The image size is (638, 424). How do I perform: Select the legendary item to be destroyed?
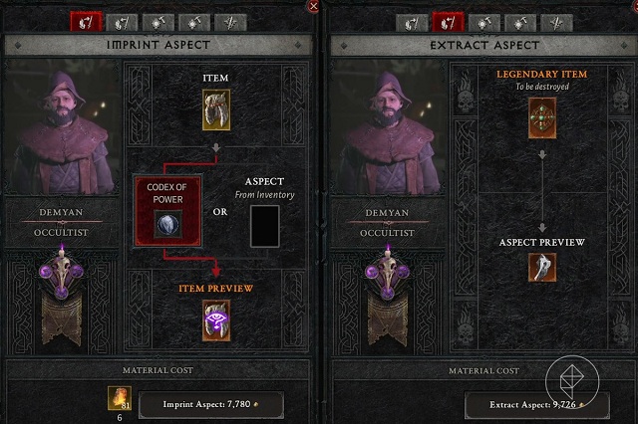(x=542, y=117)
